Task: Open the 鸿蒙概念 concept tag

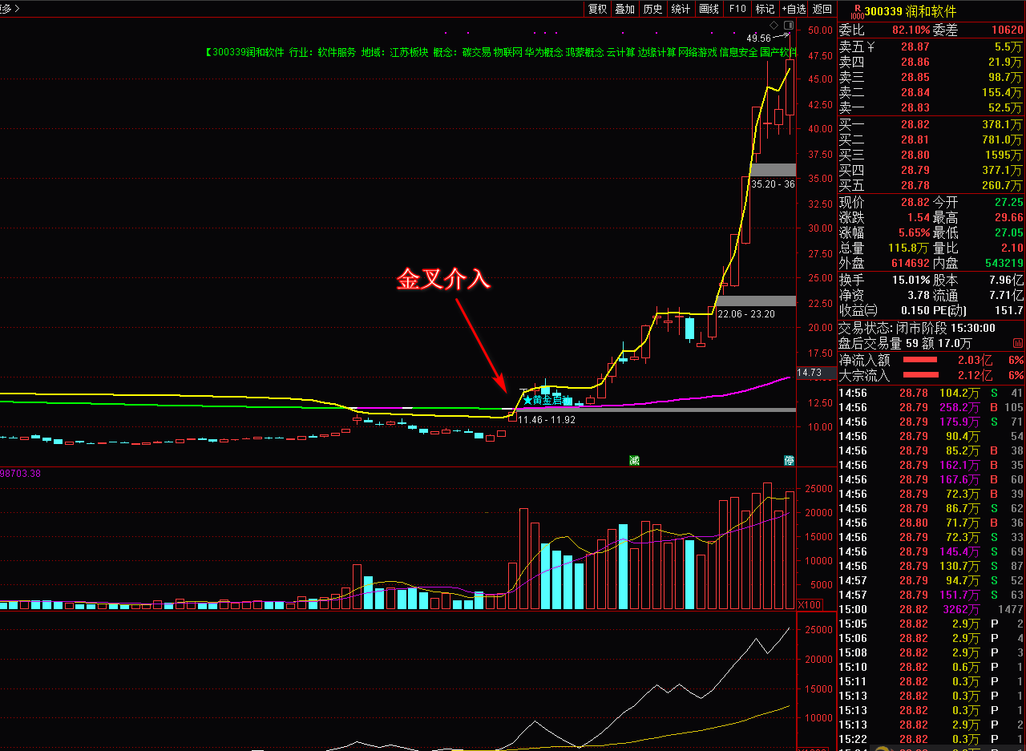Action: 584,52
